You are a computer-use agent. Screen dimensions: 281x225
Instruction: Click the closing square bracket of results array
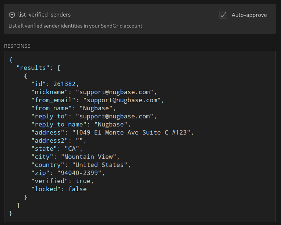pyautogui.click(x=18, y=206)
